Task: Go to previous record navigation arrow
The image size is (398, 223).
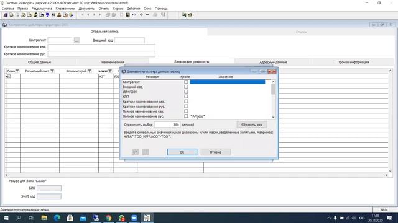Action: (x=88, y=15)
